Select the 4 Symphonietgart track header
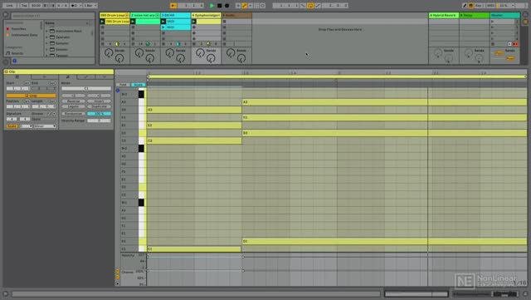The width and height of the screenshot is (531, 300). click(x=206, y=15)
